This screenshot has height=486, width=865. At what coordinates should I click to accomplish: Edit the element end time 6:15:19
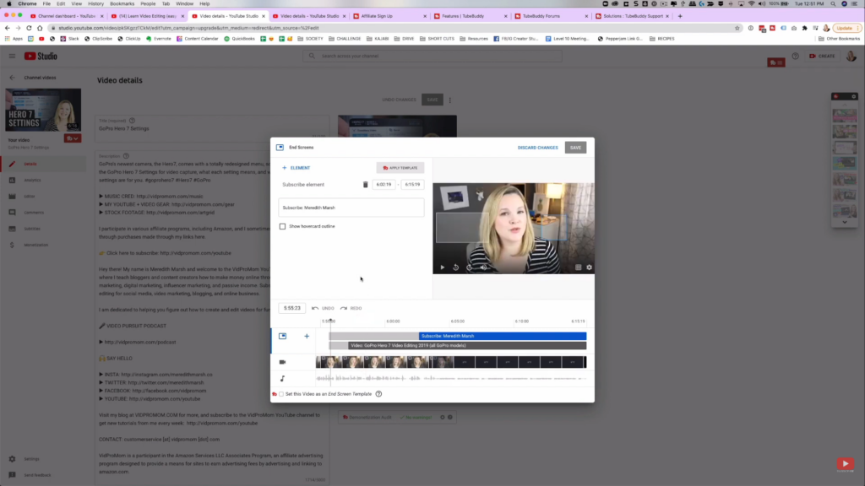tap(412, 185)
